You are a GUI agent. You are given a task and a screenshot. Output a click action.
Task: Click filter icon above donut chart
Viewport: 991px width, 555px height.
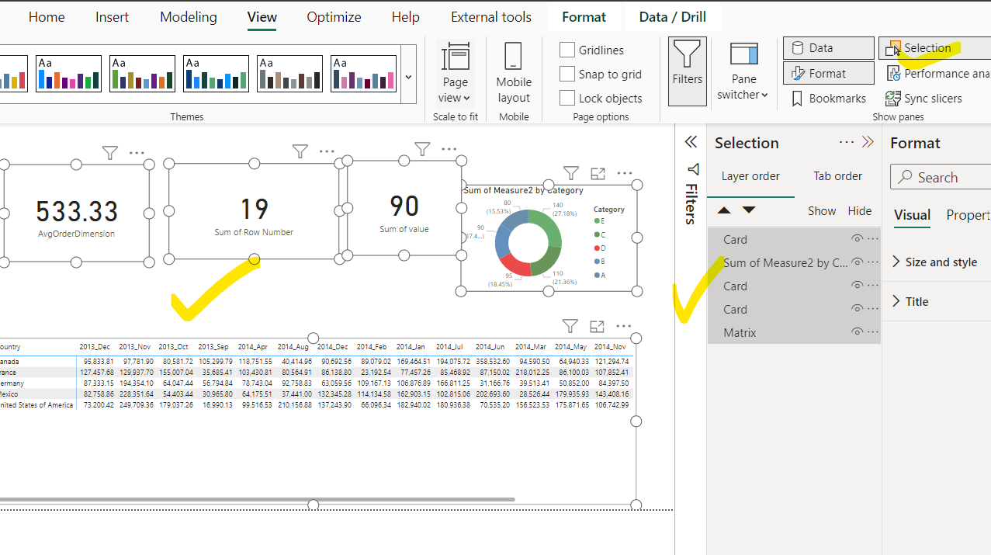point(571,173)
